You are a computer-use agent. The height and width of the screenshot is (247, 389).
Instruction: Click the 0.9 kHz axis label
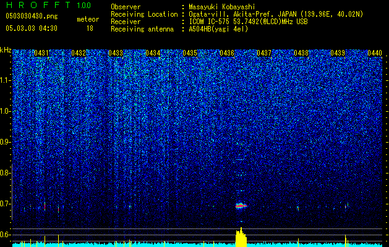[x=5, y=142]
